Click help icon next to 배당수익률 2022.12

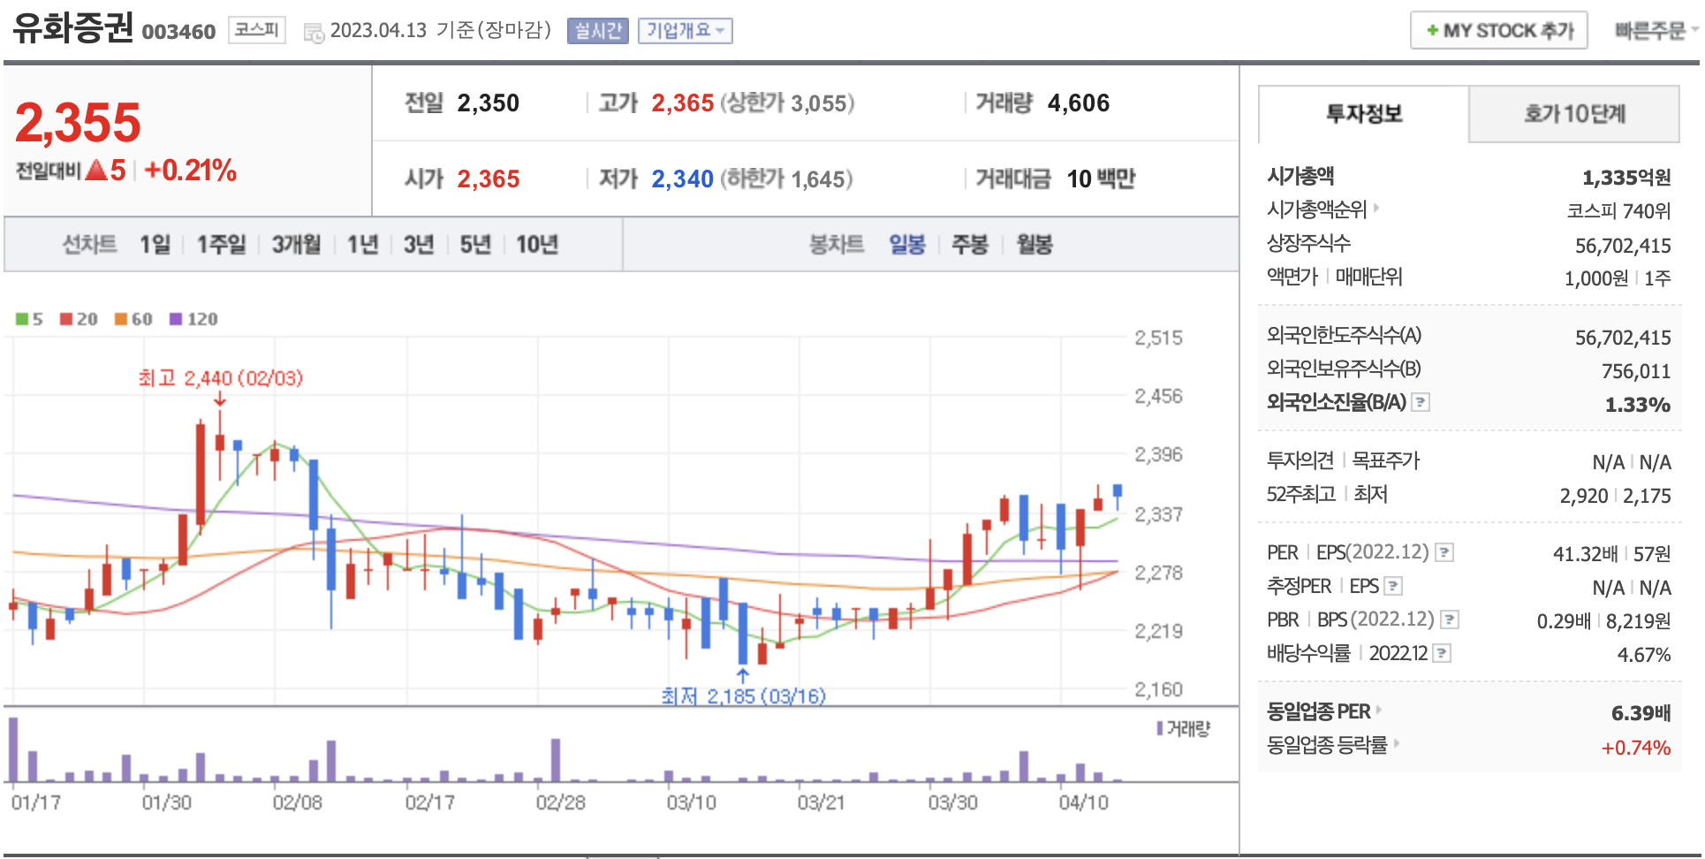[1441, 653]
